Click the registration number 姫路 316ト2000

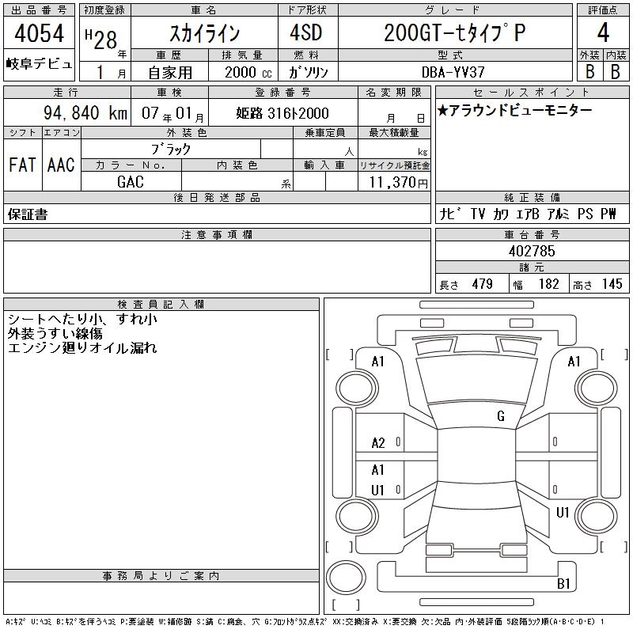[282, 113]
